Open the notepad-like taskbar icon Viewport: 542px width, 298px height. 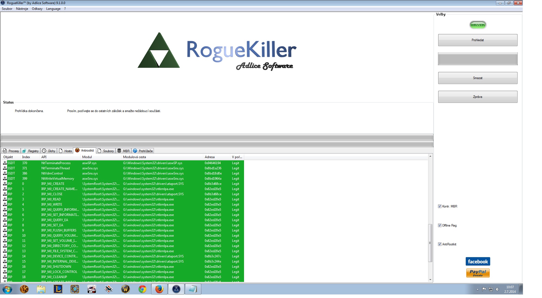point(193,289)
